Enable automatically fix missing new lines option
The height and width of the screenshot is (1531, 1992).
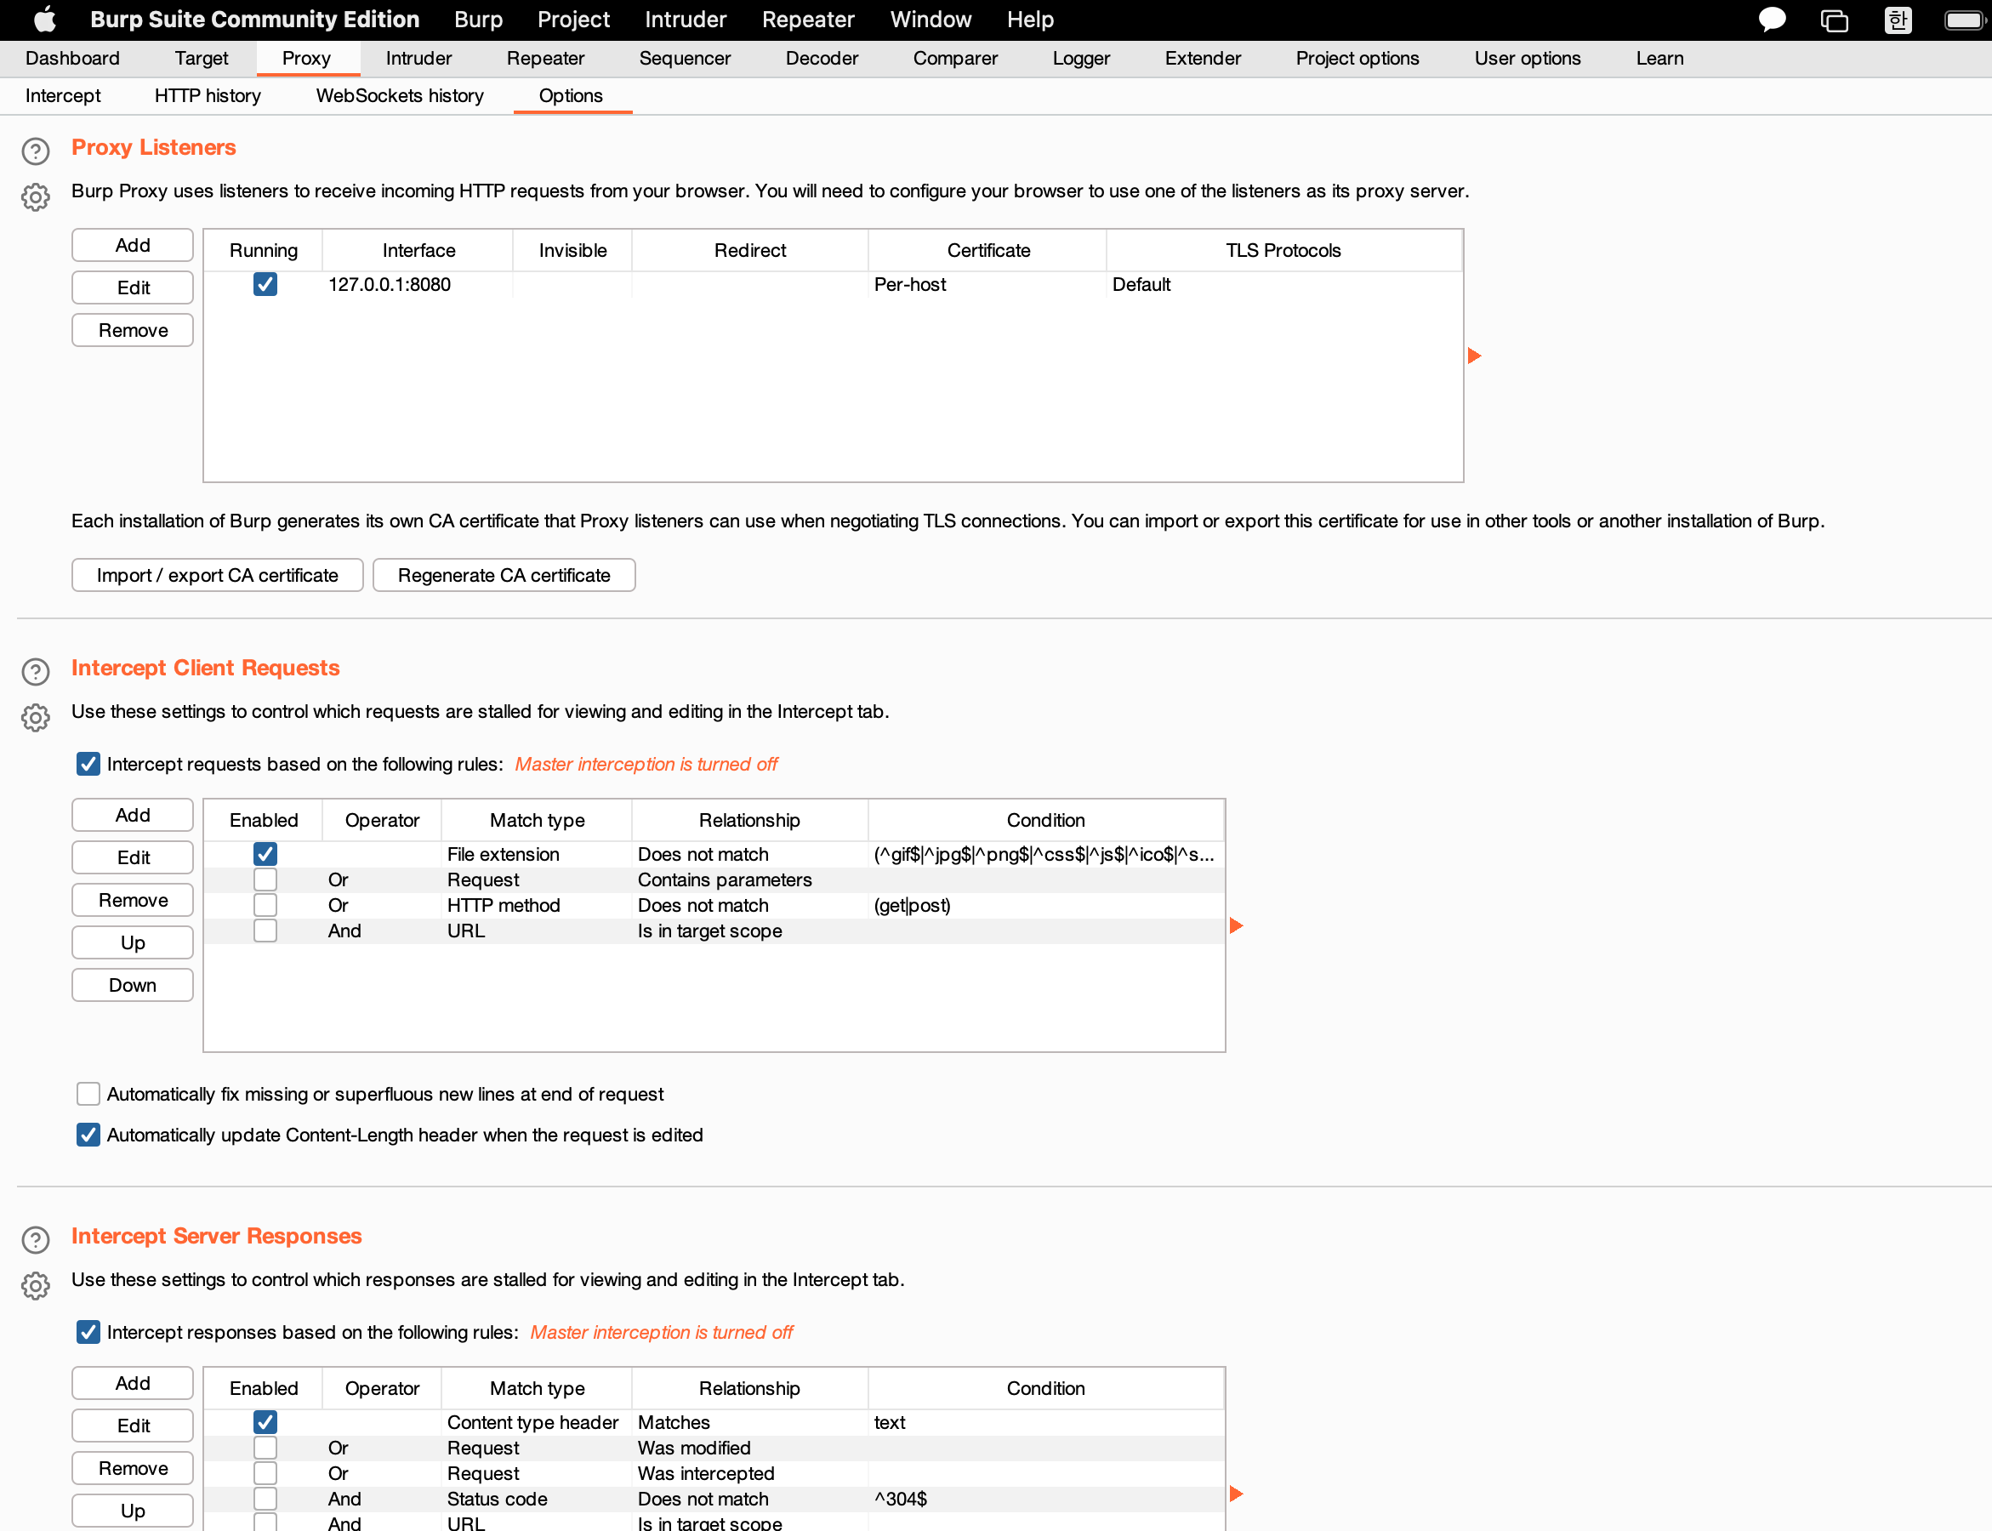click(88, 1094)
